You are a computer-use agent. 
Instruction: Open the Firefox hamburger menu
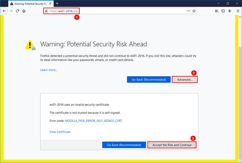[238, 11]
